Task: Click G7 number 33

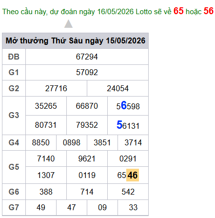Action: tap(133, 208)
